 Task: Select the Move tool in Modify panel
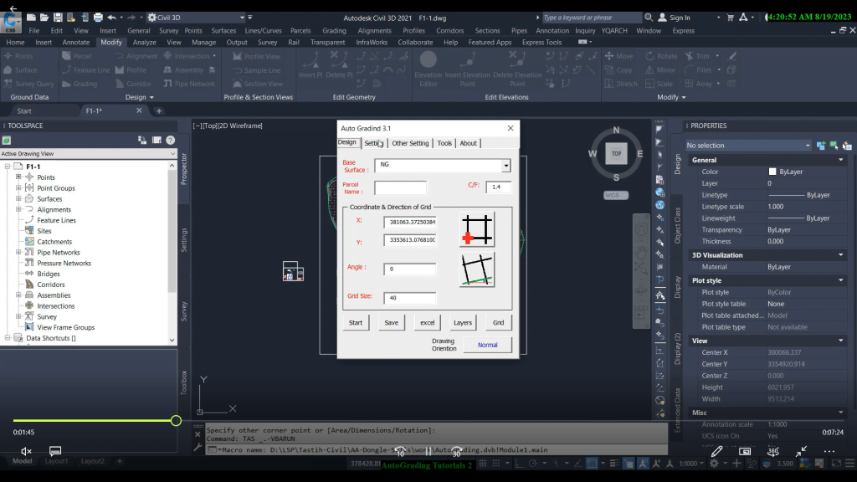click(x=618, y=56)
